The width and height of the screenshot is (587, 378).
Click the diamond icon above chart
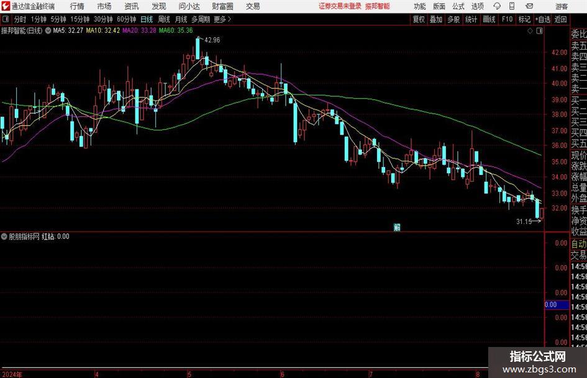click(530, 31)
